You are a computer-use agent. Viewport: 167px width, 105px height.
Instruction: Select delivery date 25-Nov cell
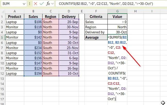point(69,48)
